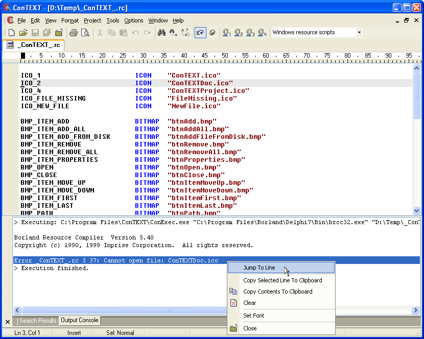Click the Paste clipboard icon
Image resolution: width=424 pixels, height=339 pixels.
(x=123, y=33)
